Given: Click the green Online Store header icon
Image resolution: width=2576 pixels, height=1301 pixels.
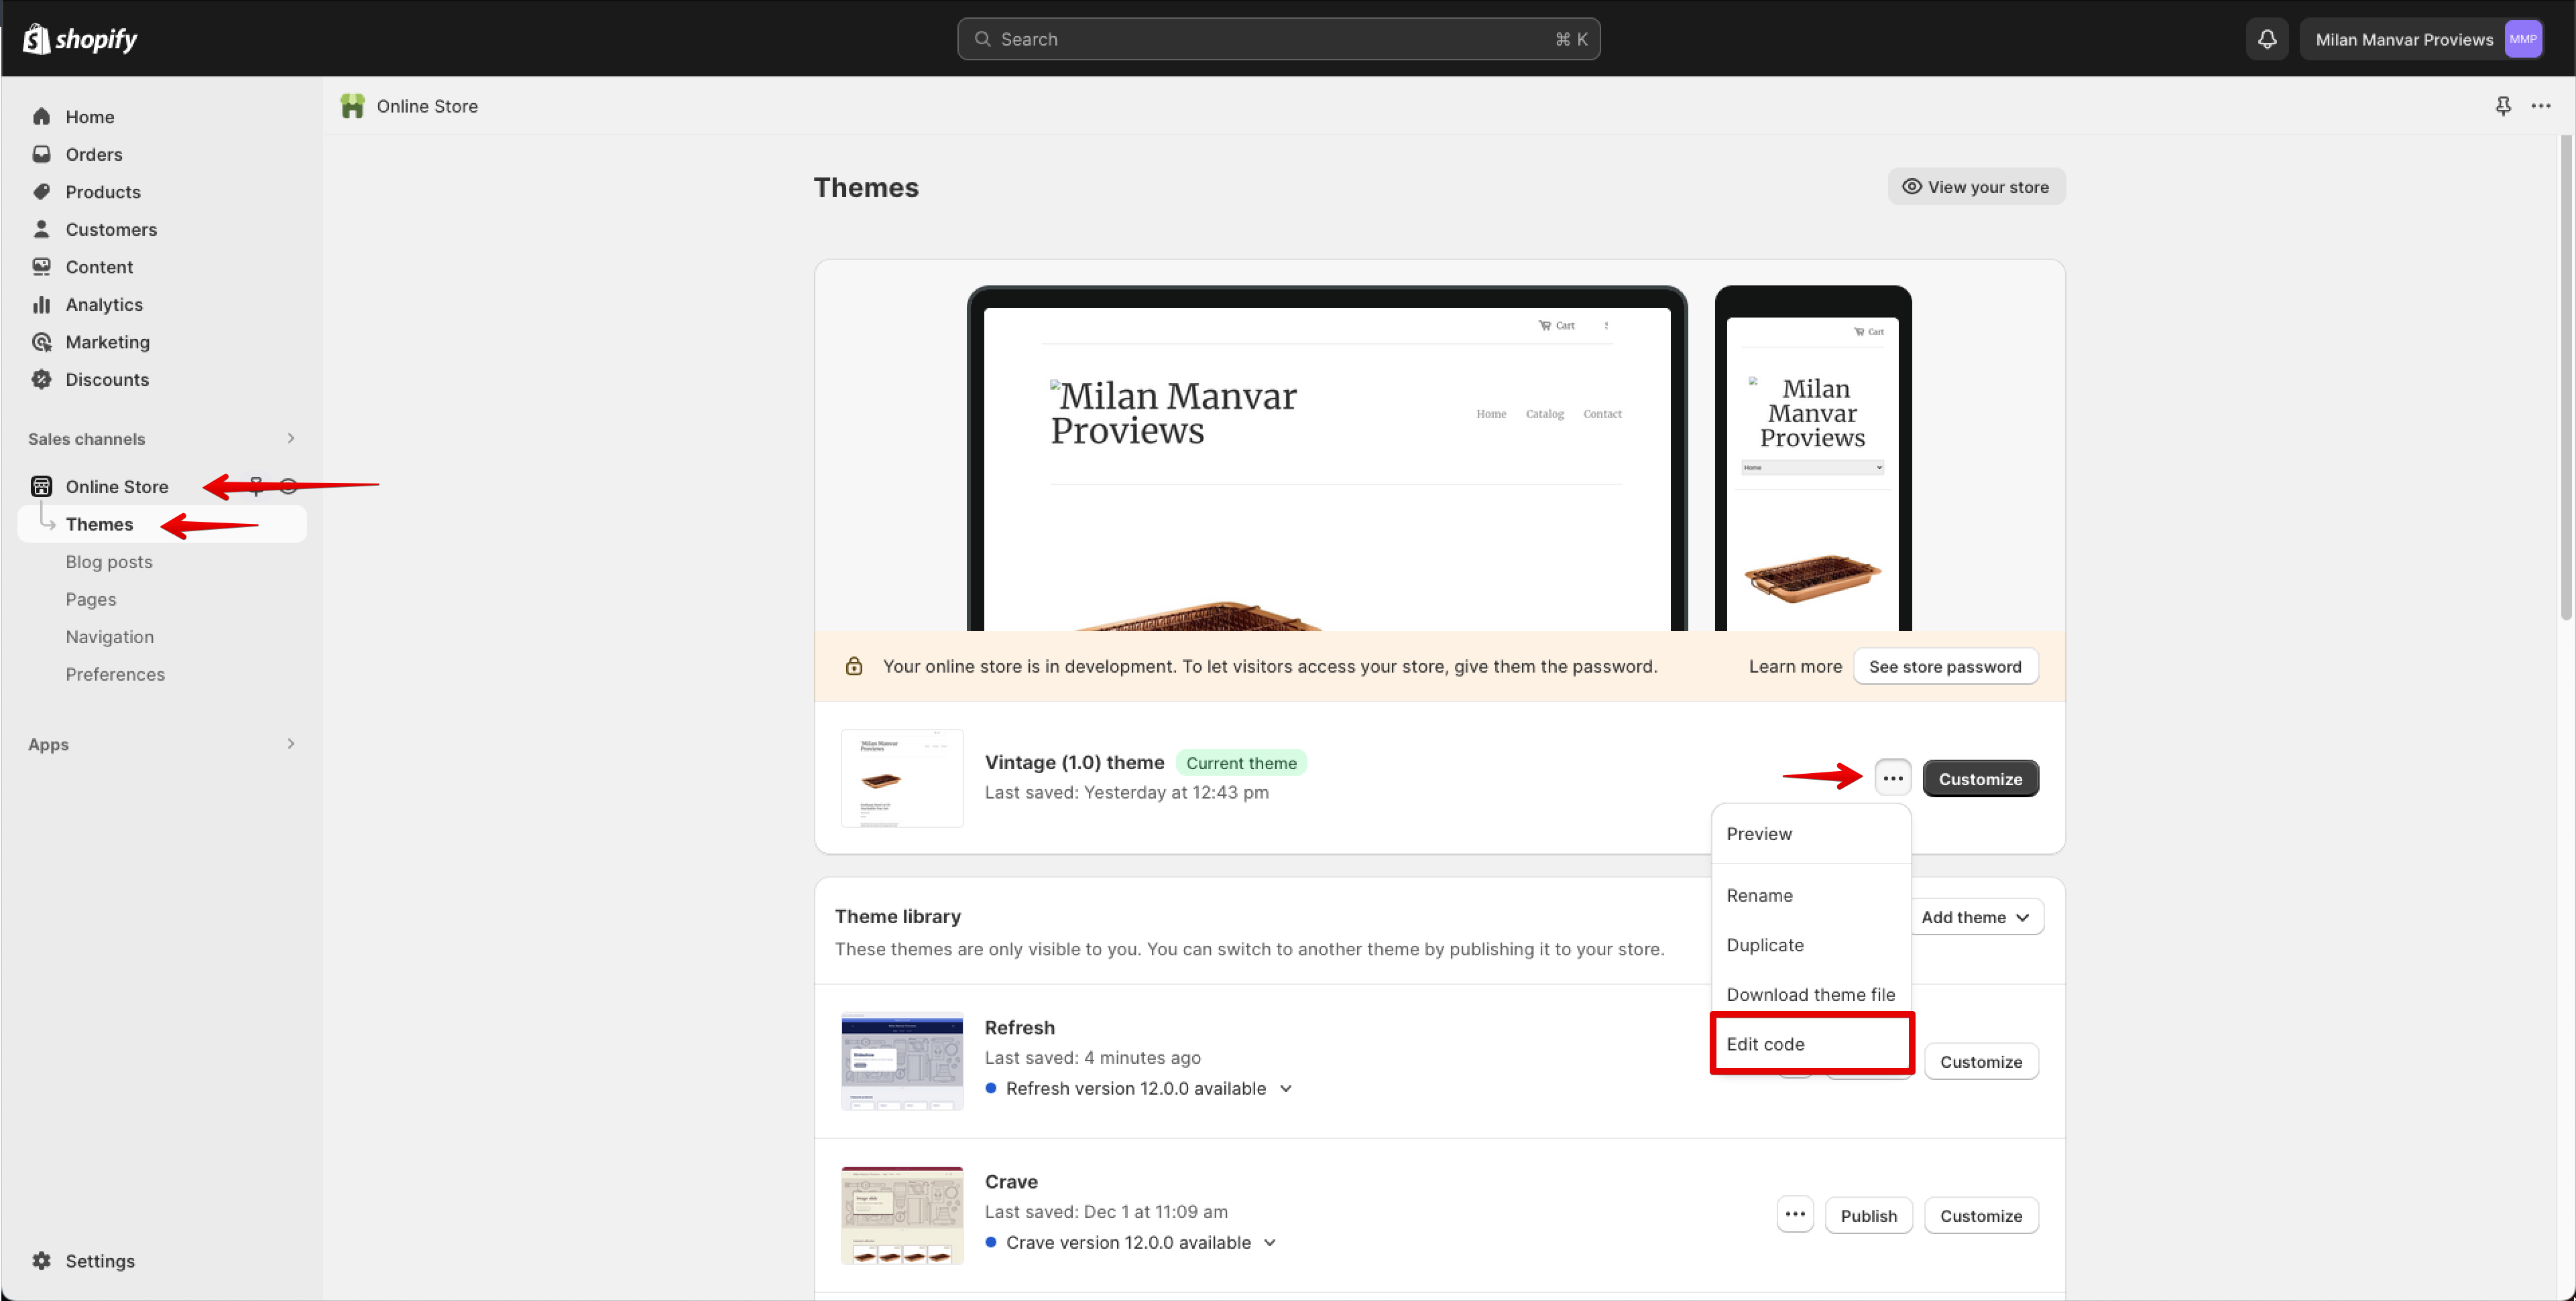Looking at the screenshot, I should (352, 106).
